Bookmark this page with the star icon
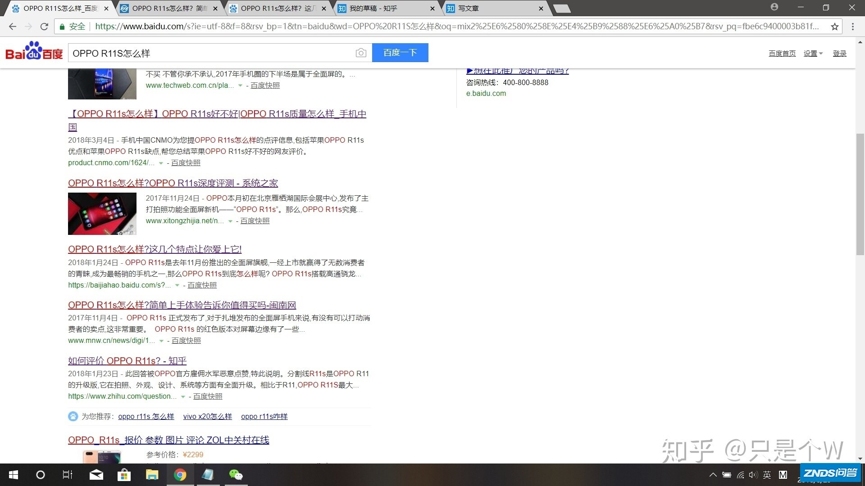865x486 pixels. (x=835, y=27)
